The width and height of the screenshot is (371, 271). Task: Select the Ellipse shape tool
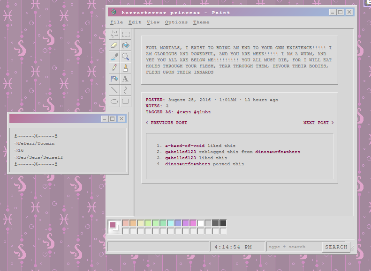[114, 102]
